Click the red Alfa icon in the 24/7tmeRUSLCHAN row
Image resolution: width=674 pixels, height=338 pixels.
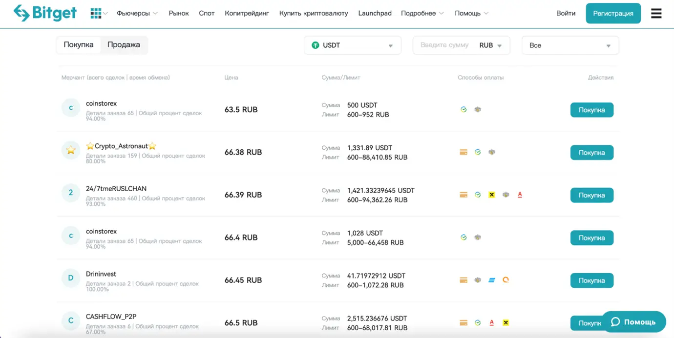point(520,195)
